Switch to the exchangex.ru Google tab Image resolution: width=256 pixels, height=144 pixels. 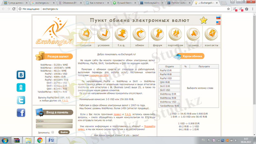click(x=43, y=3)
